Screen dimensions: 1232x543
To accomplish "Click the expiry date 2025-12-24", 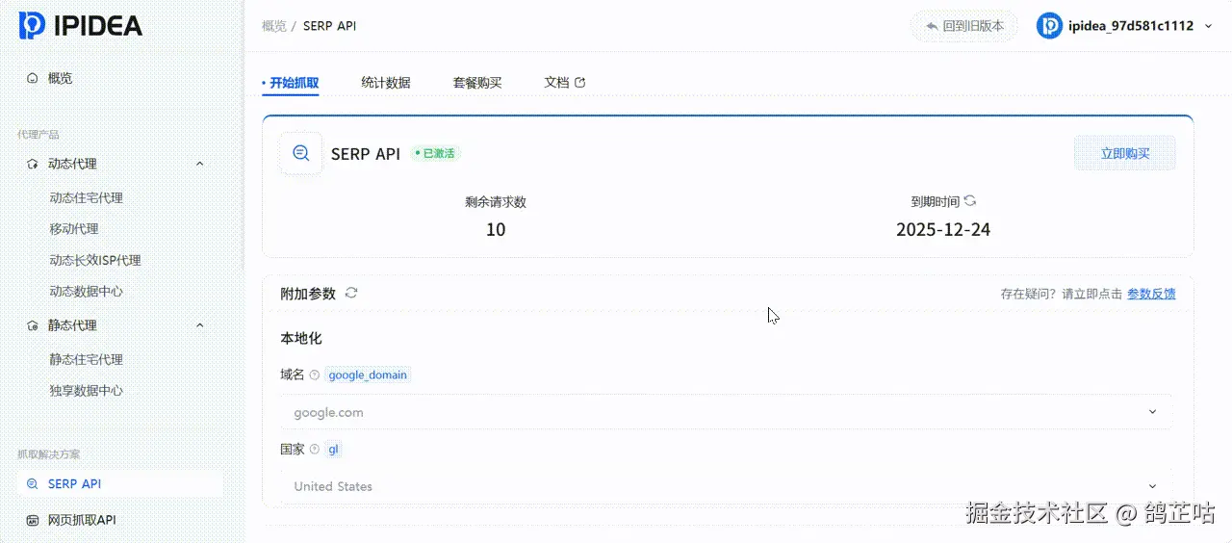I will (943, 229).
